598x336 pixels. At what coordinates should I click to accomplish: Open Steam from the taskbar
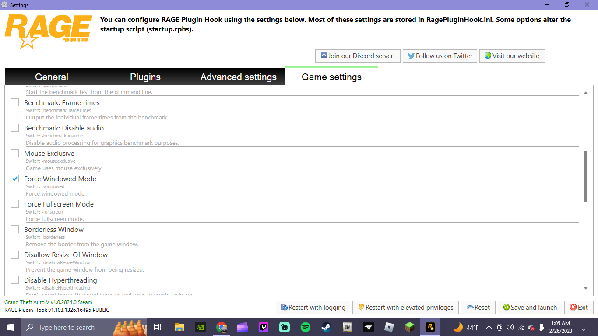[327, 327]
